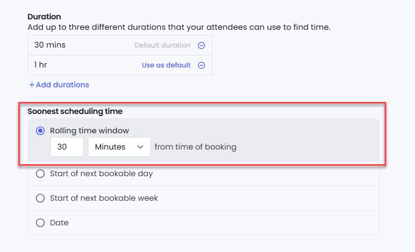The image size is (415, 252).
Task: Click the Default duration label
Action: click(162, 45)
